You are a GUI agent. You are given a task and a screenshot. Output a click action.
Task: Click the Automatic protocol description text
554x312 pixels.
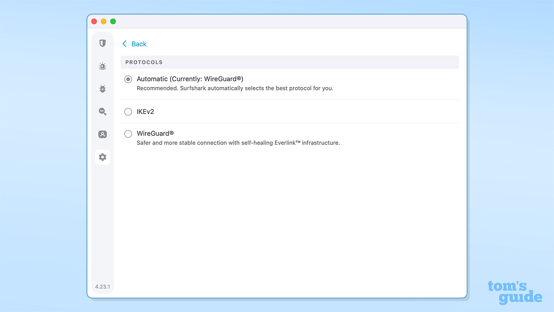235,88
